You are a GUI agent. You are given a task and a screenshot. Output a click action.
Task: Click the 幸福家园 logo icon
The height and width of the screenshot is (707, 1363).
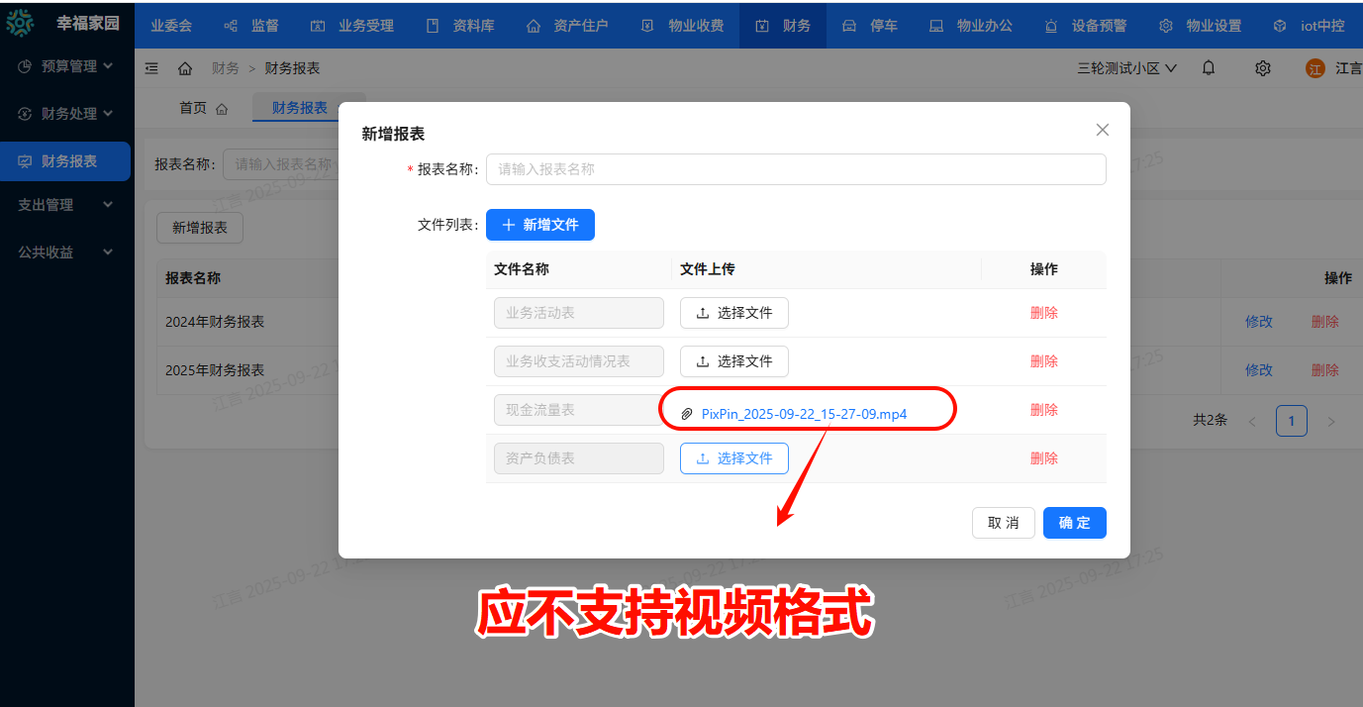20,23
